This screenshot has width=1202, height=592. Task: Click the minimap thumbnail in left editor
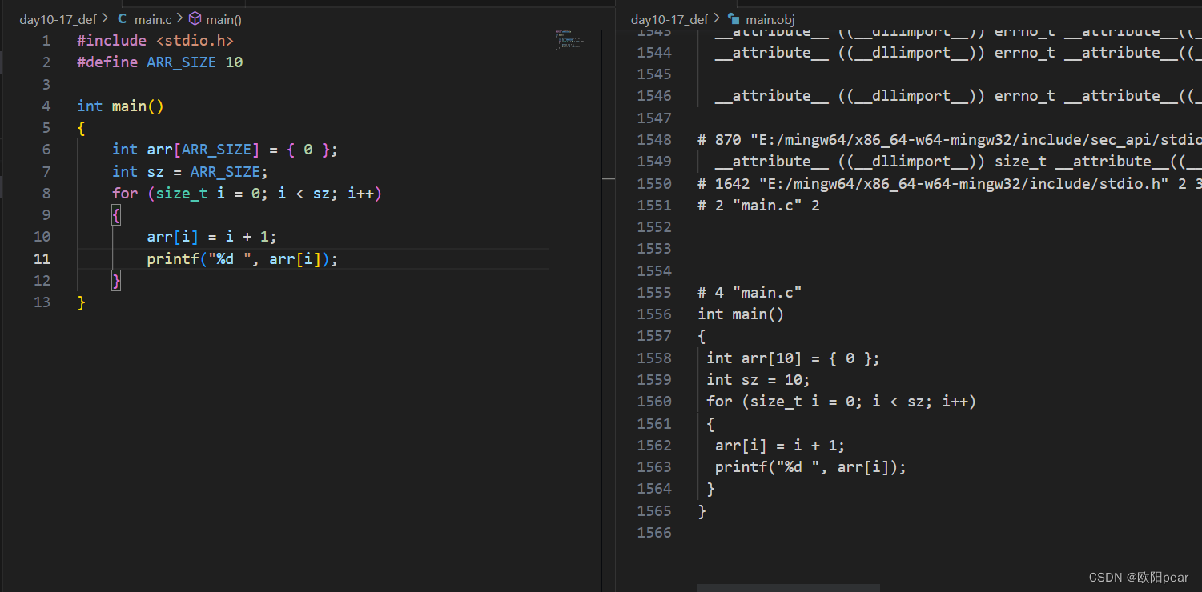[x=569, y=40]
